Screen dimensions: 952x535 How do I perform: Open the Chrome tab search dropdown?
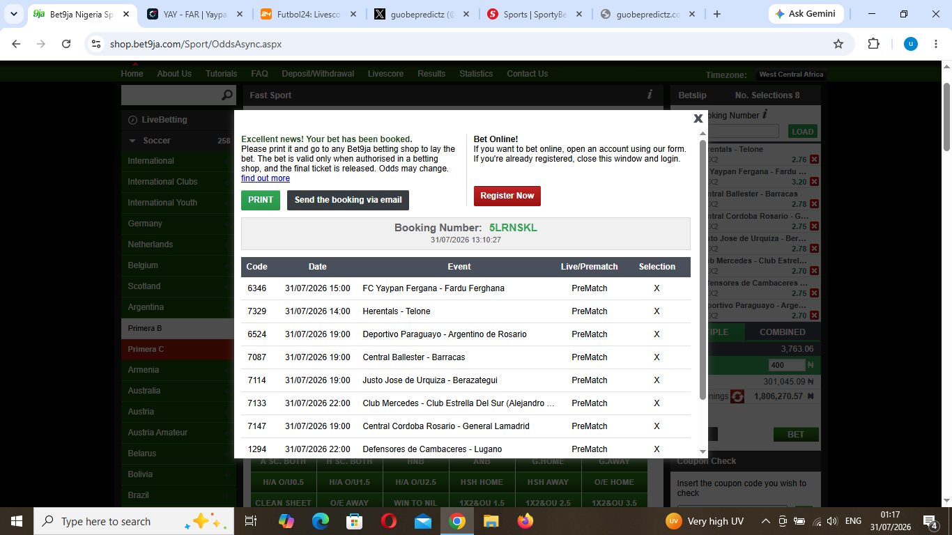coord(14,14)
